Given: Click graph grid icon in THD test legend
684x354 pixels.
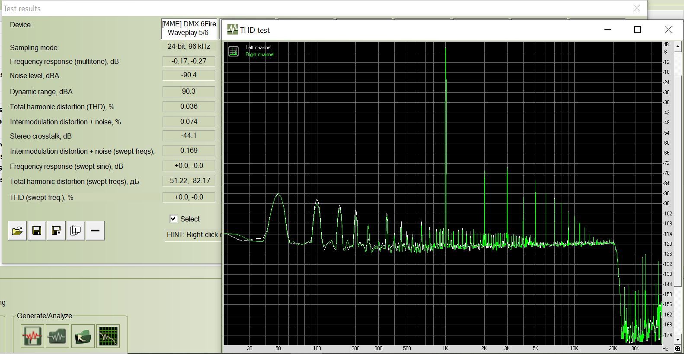Looking at the screenshot, I should pos(233,51).
